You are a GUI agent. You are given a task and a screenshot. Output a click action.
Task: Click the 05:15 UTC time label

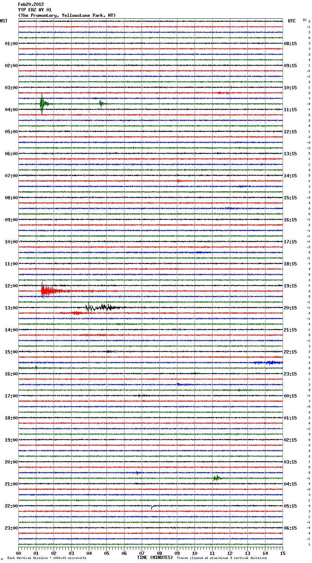(x=290, y=506)
